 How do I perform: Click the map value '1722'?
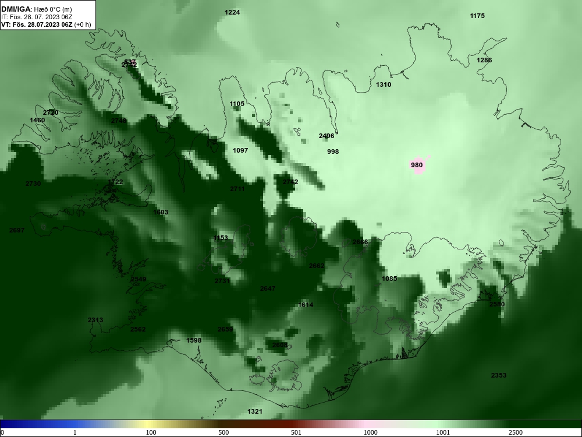(x=115, y=182)
